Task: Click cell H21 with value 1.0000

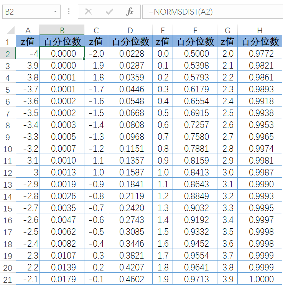Action: click(x=260, y=279)
